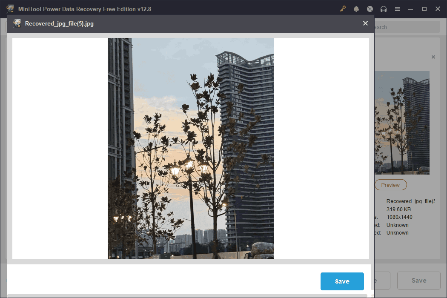Dismiss the file details panel with its X

[x=433, y=57]
